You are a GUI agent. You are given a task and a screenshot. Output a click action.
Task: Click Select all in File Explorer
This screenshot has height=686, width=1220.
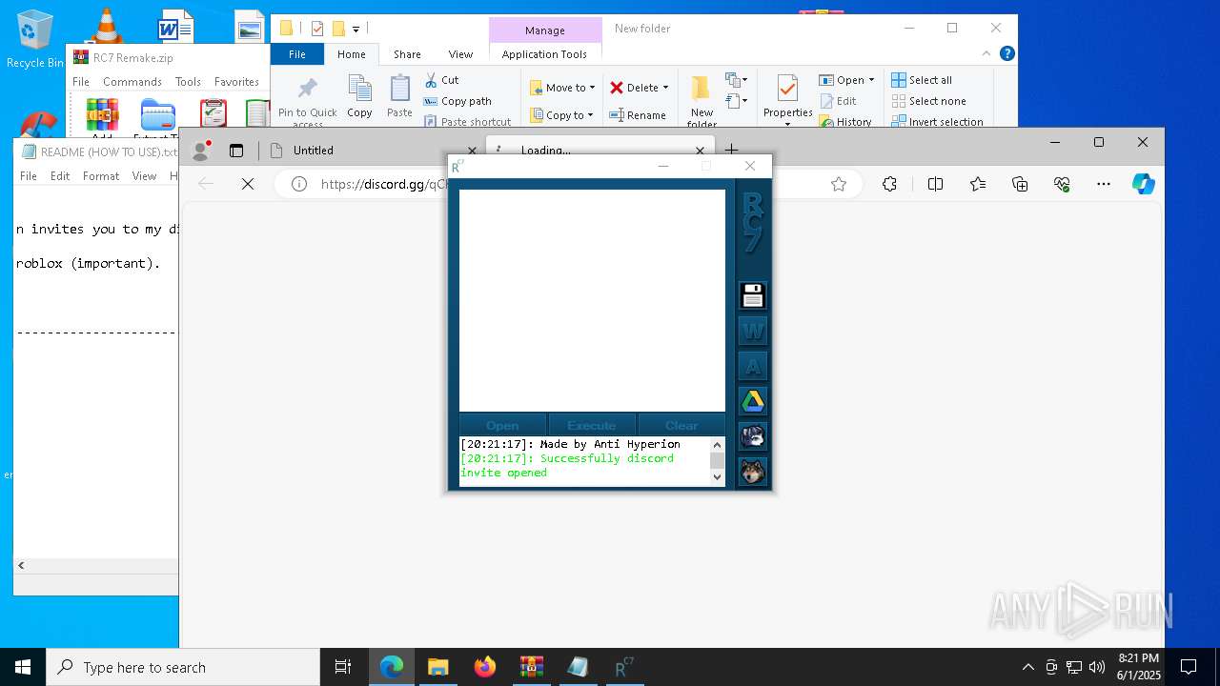pyautogui.click(x=922, y=80)
